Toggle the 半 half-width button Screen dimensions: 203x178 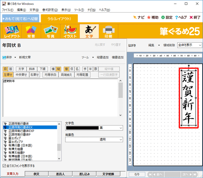coord(91,69)
